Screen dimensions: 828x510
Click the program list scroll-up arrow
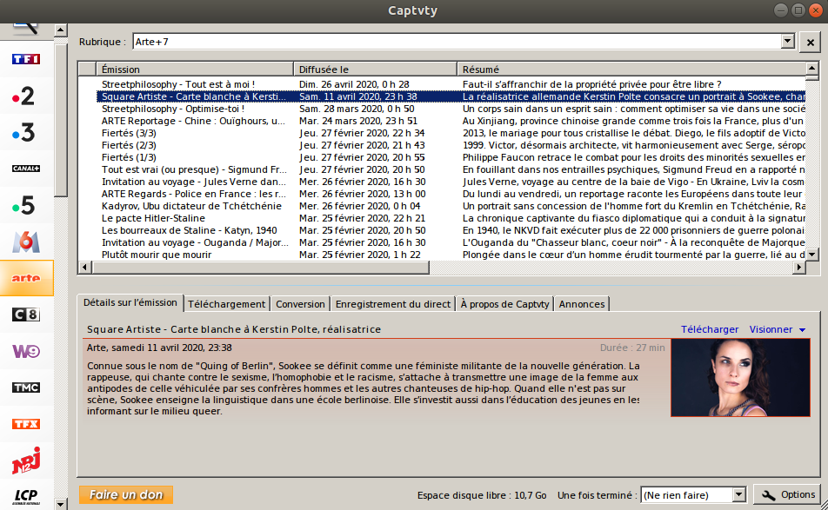click(811, 69)
